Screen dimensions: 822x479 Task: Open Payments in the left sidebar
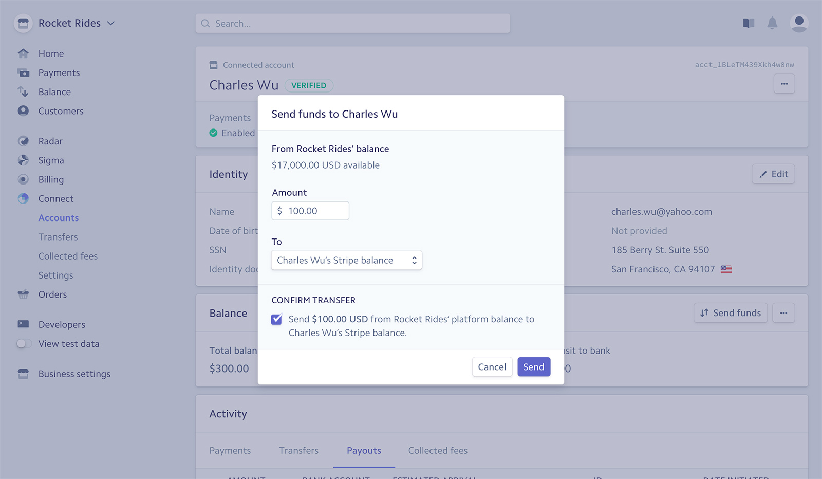pos(59,72)
